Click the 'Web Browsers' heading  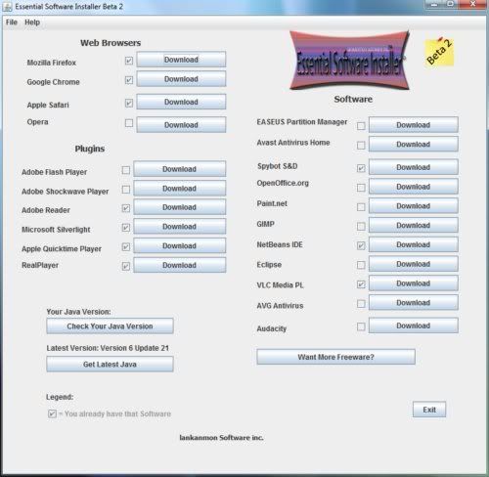point(111,43)
